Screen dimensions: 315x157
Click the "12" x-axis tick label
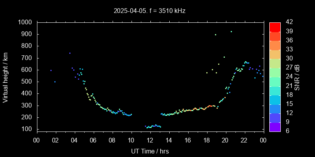point(150,140)
